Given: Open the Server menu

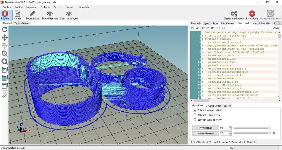Looking at the screenshot, I should [x=57, y=7].
